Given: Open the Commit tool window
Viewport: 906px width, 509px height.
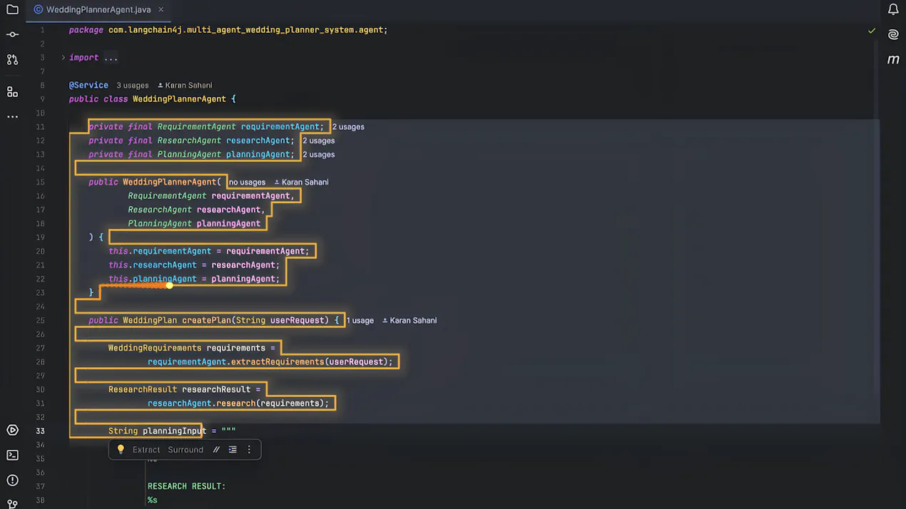Looking at the screenshot, I should pyautogui.click(x=12, y=34).
